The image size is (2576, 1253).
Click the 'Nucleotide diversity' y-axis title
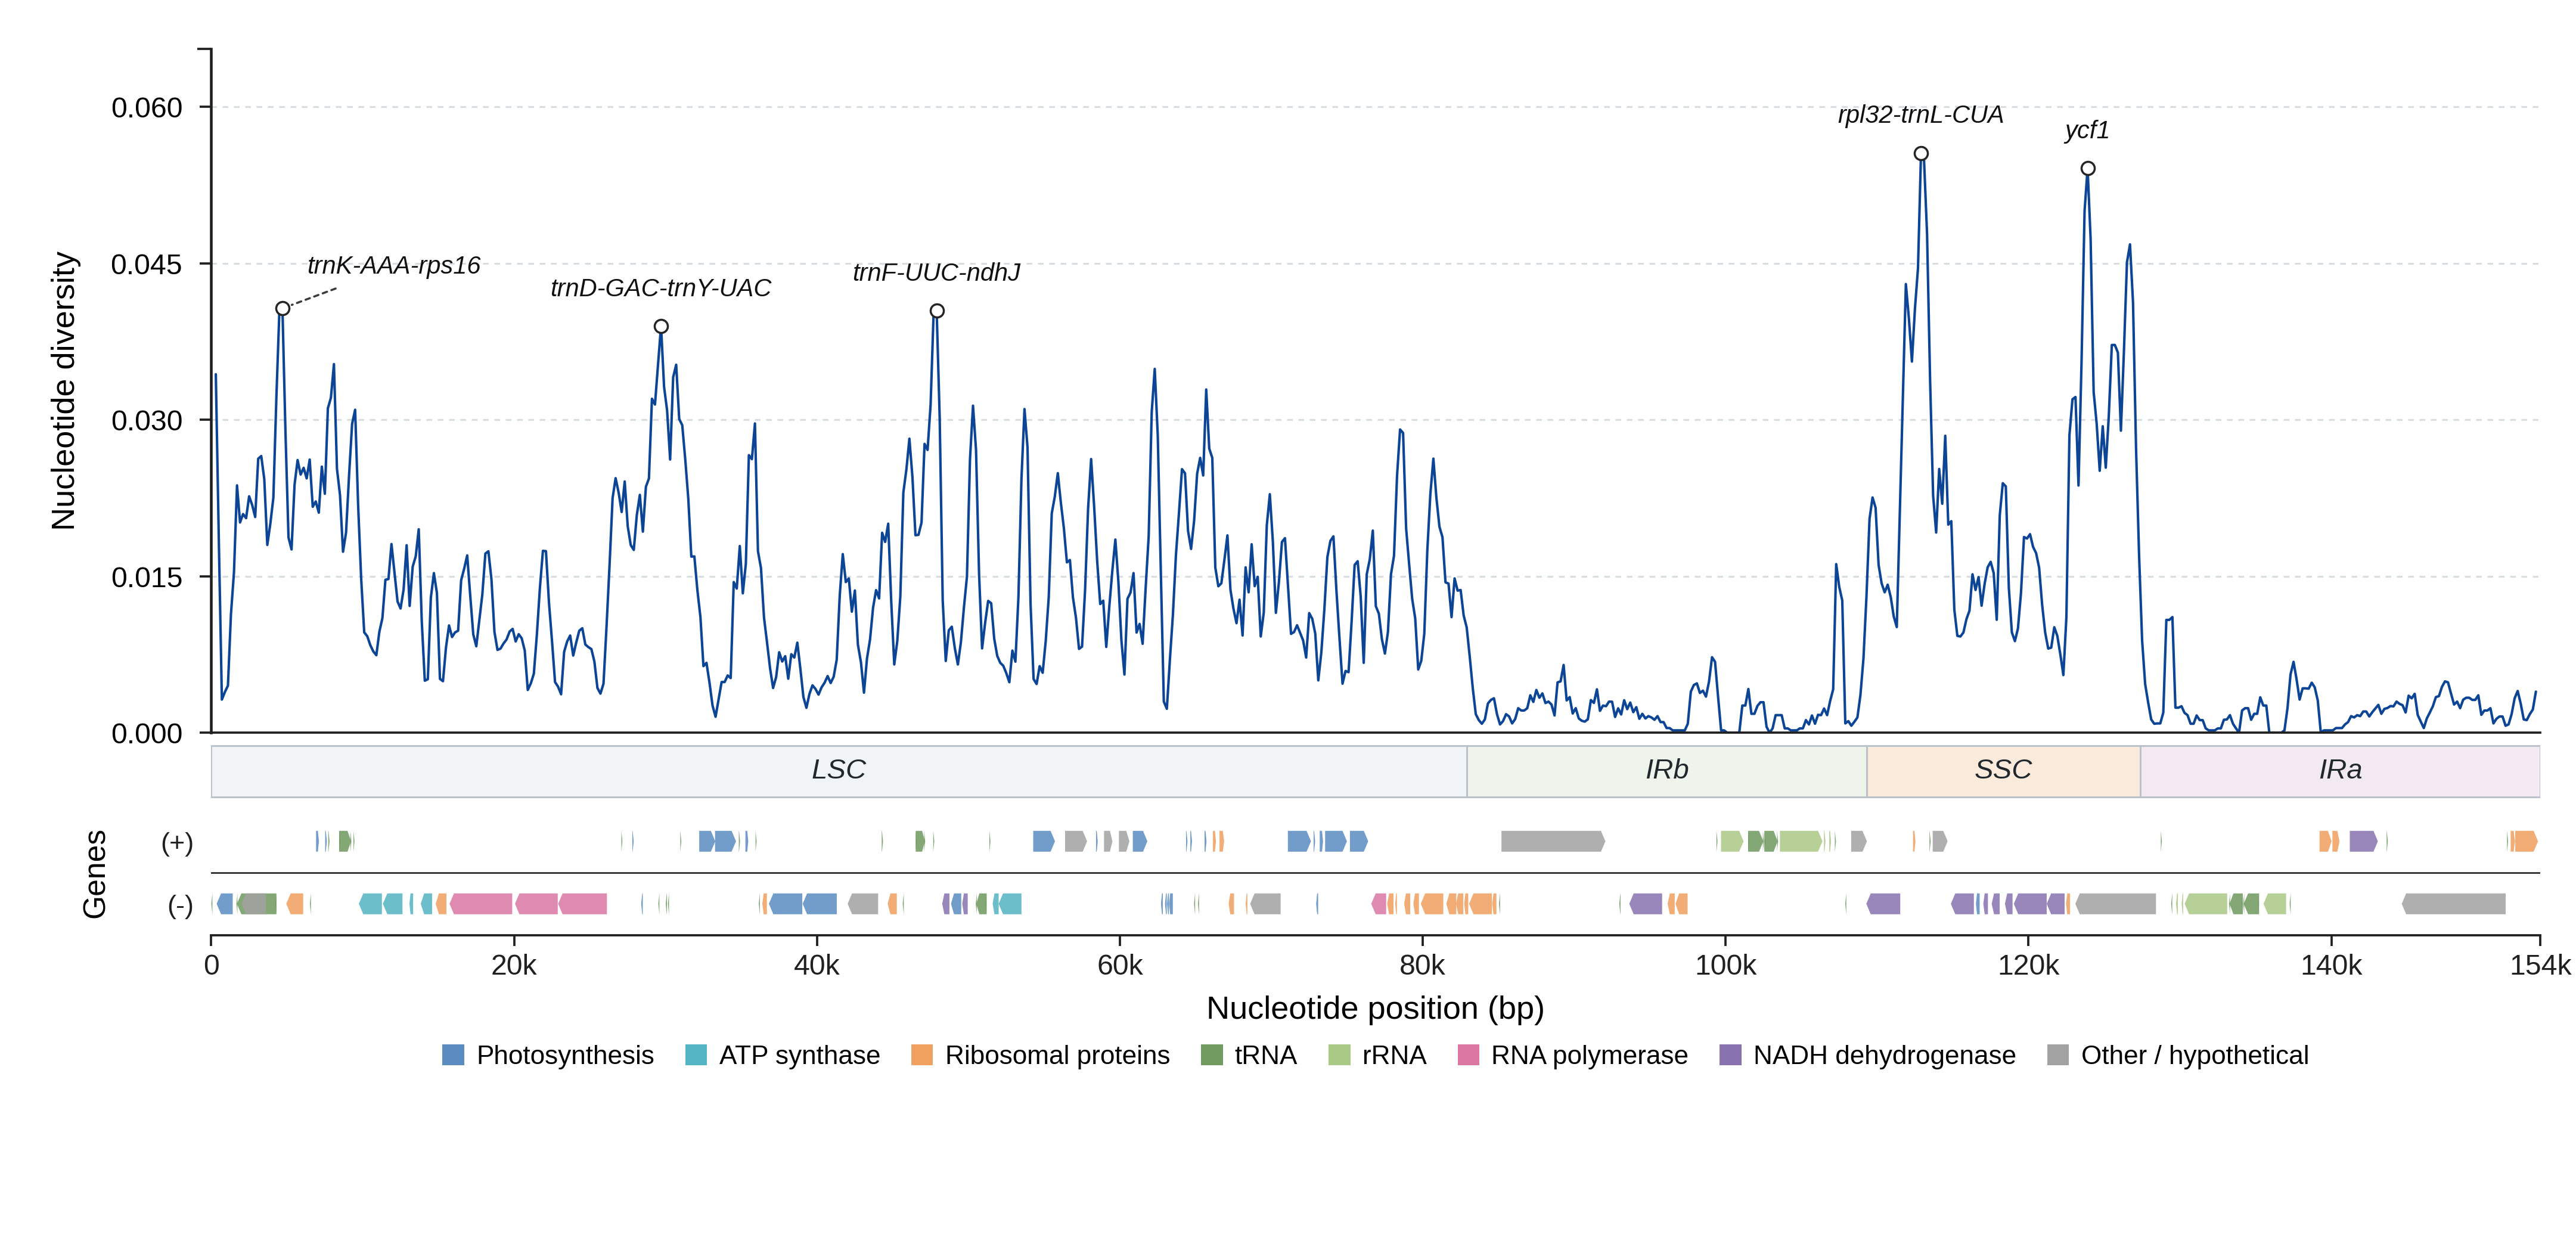tap(64, 391)
